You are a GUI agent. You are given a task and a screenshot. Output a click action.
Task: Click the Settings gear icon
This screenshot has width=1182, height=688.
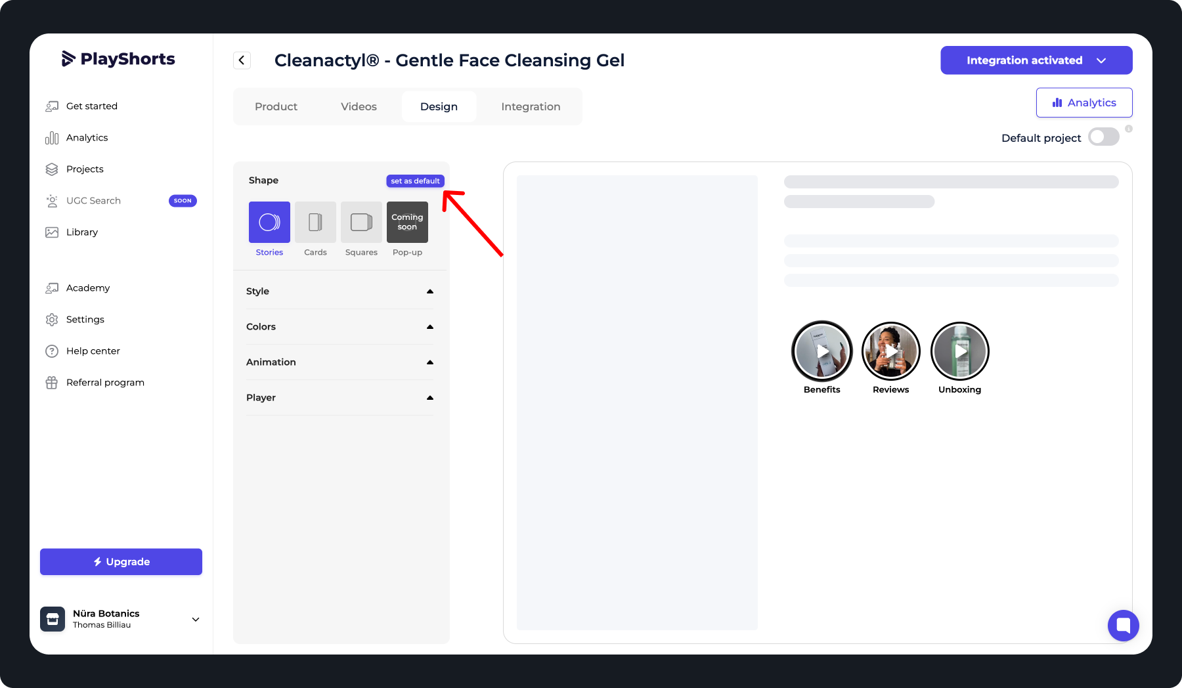[52, 320]
